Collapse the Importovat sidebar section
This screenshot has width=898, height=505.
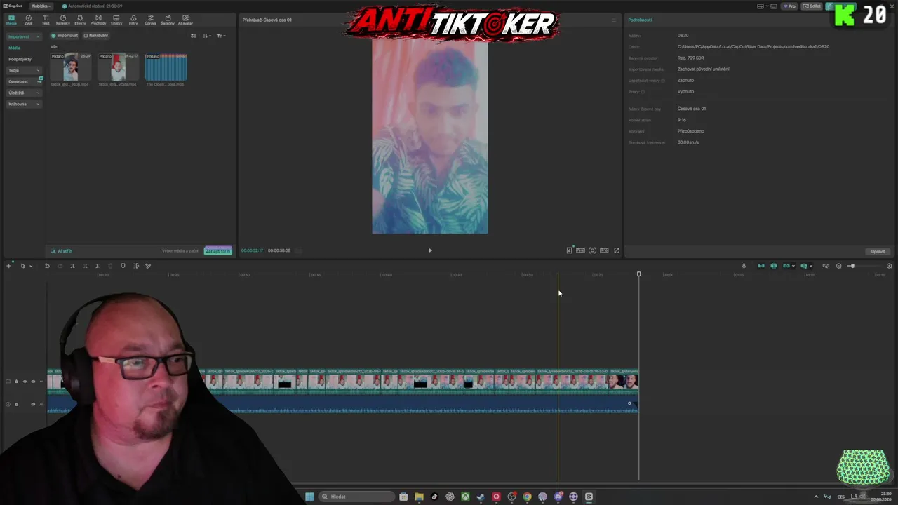click(23, 36)
